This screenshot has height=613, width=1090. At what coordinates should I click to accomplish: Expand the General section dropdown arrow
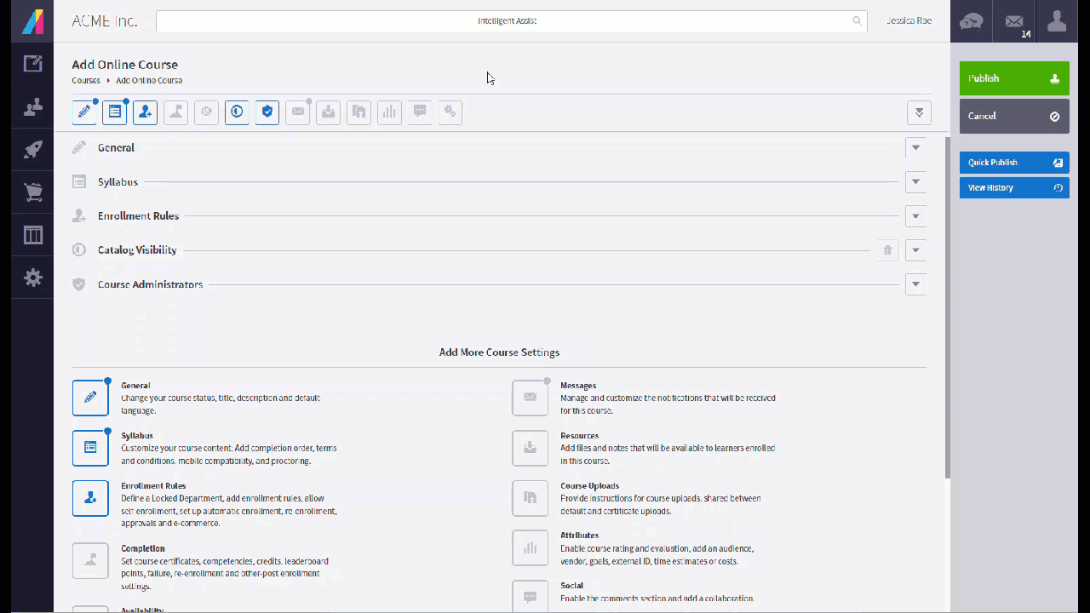click(916, 147)
